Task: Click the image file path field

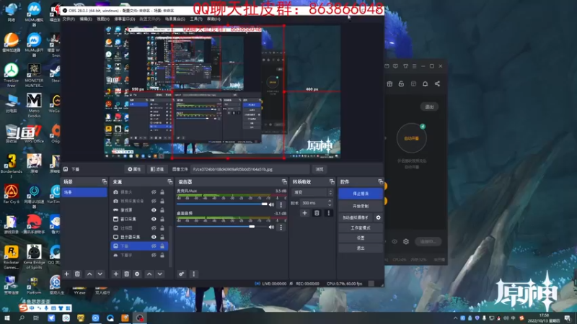Action: click(x=250, y=169)
